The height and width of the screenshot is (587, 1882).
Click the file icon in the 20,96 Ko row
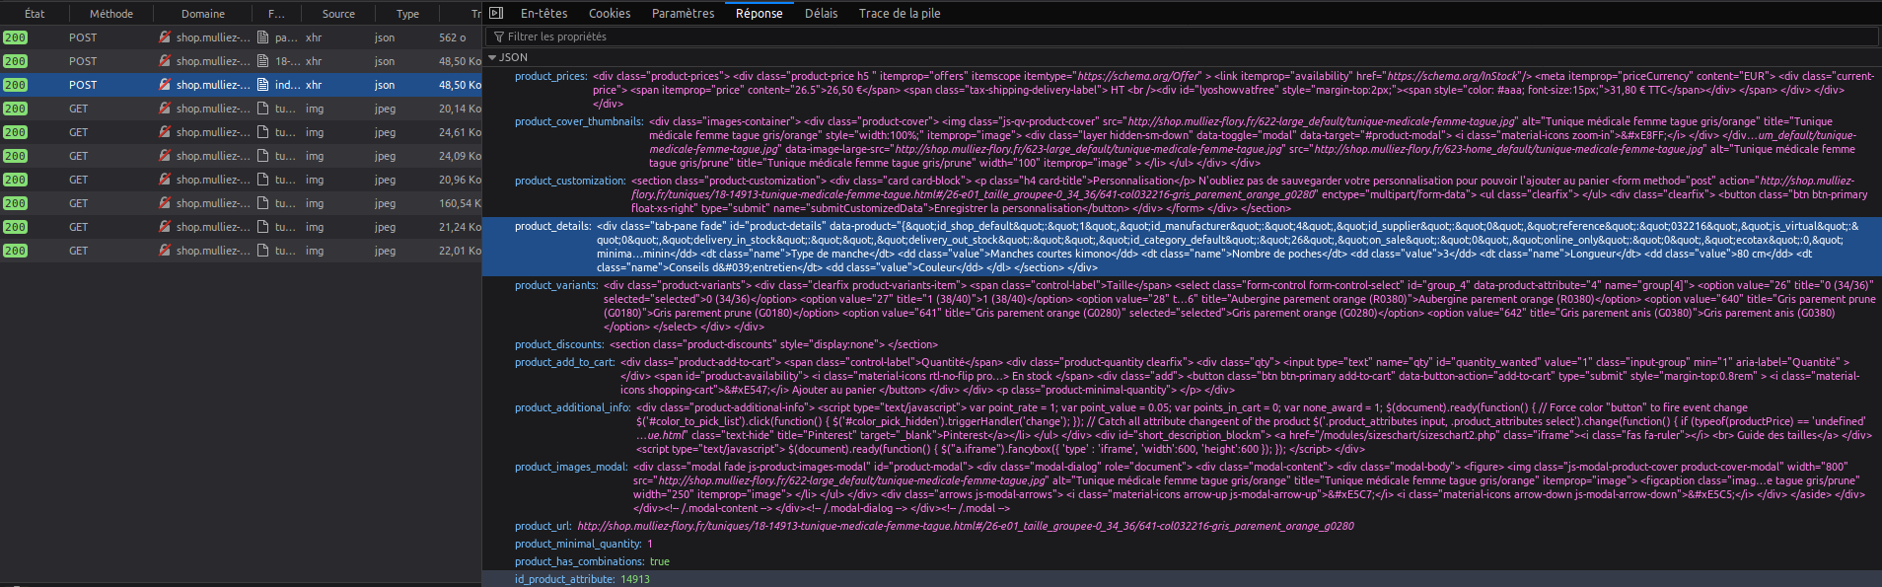point(263,180)
